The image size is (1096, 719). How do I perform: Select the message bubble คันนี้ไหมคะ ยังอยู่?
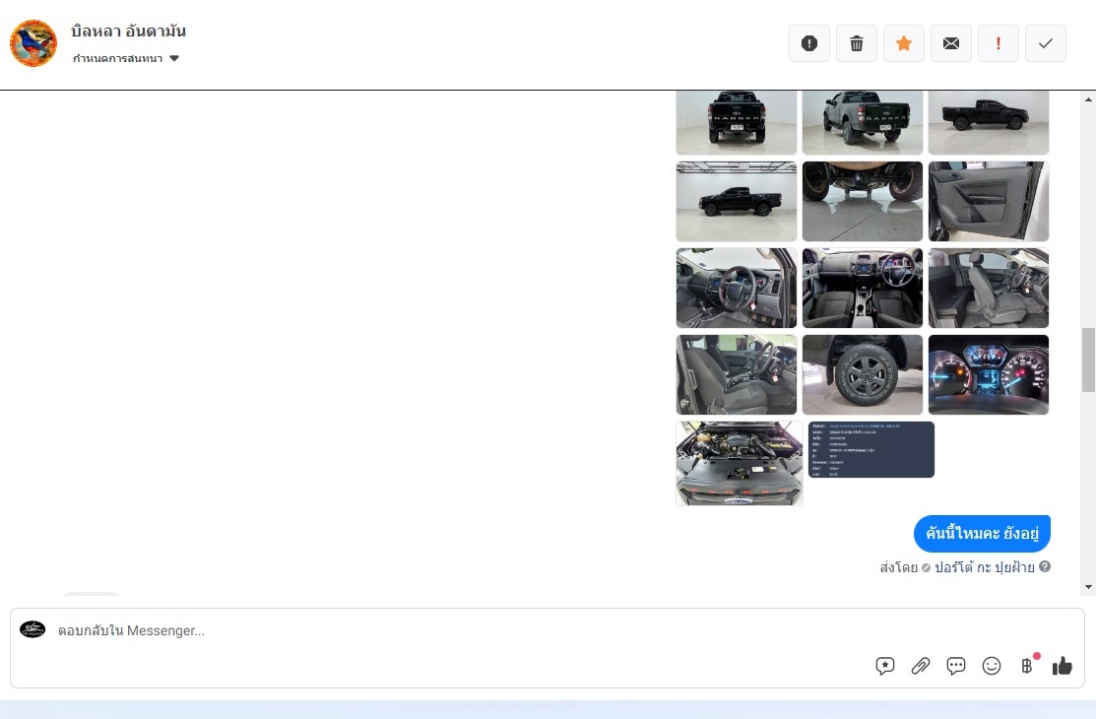[982, 534]
